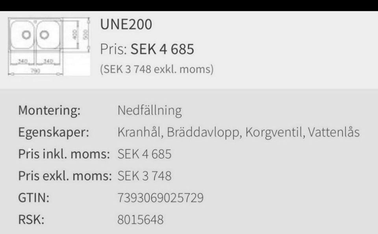Select the GTIN number 7393069025729
Screen dimensions: 378x234
click(160, 197)
